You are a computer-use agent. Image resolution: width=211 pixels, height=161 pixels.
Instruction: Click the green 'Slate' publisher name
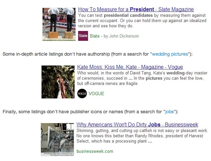pos(95,36)
